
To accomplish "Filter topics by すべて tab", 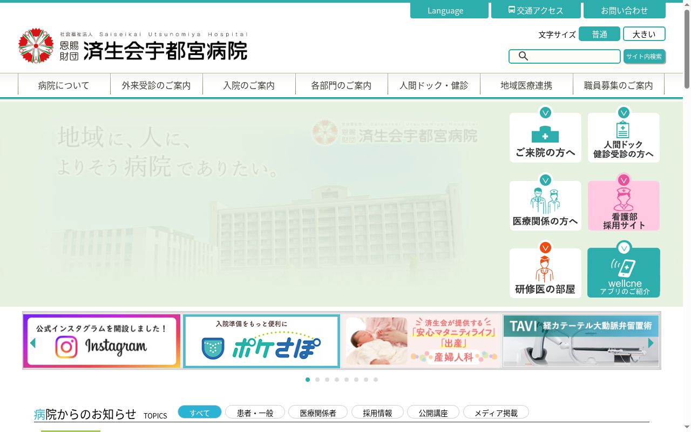I will point(200,413).
